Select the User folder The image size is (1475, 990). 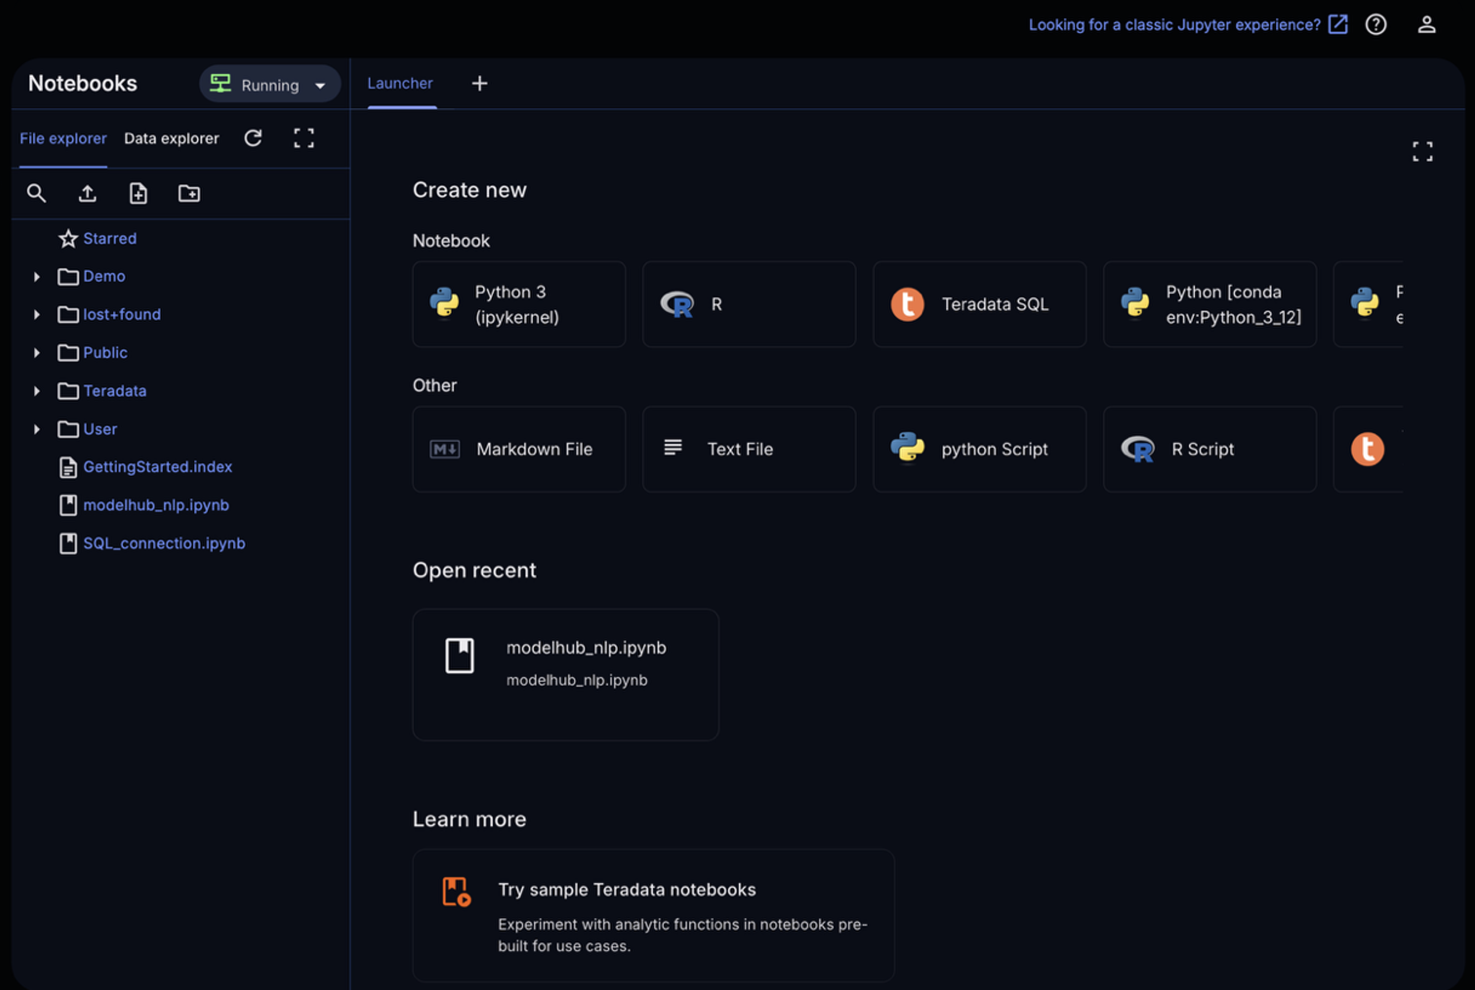[x=100, y=429]
